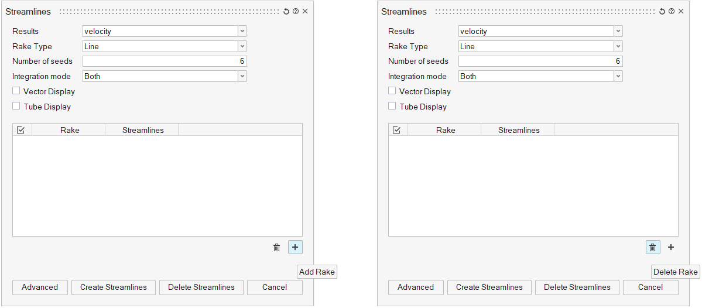The width and height of the screenshot is (702, 308).
Task: Toggle select-all checkbox in right table header
Action: tap(397, 130)
